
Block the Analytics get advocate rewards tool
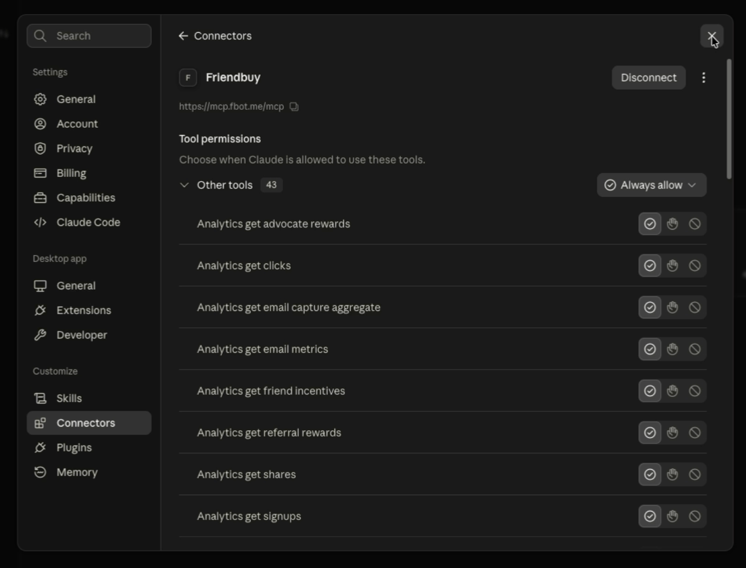tap(695, 224)
